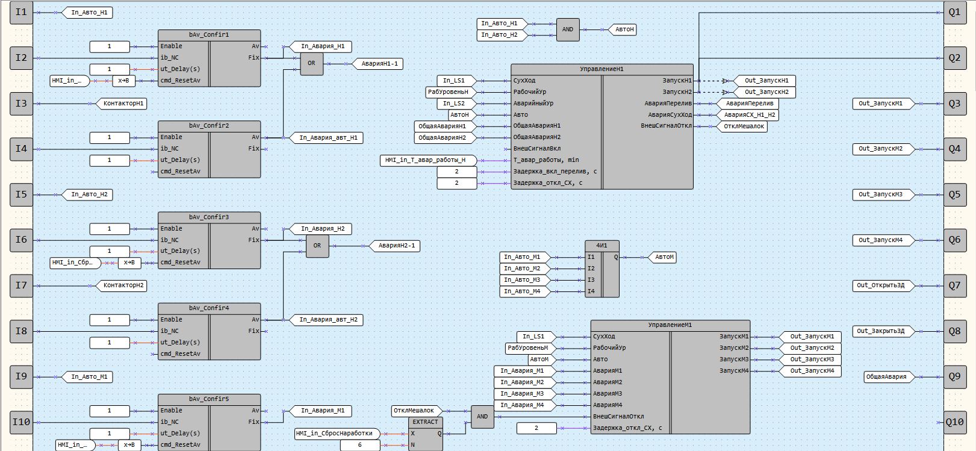
Task: Select the EXTRACT function block
Action: pos(425,422)
